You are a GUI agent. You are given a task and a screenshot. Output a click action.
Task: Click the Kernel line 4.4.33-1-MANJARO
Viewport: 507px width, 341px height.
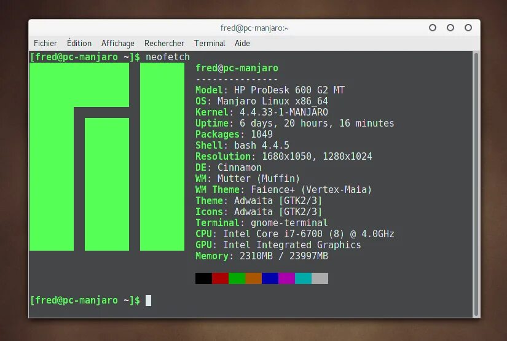pos(262,112)
